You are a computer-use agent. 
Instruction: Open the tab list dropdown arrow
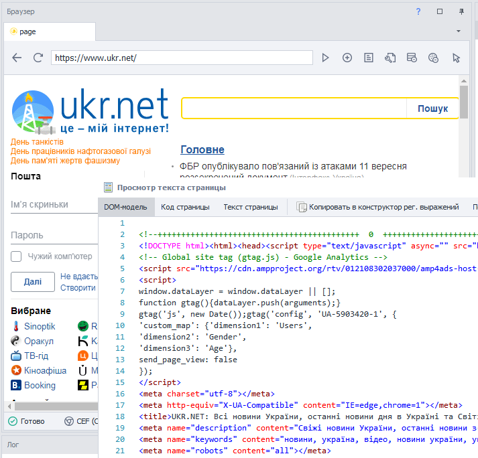(x=458, y=31)
